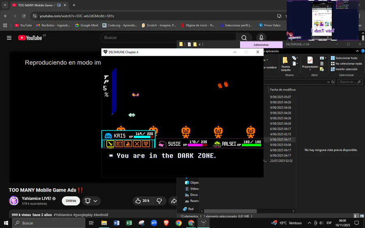
Task: Click the #Android hashtag link
Action: [x=101, y=215]
